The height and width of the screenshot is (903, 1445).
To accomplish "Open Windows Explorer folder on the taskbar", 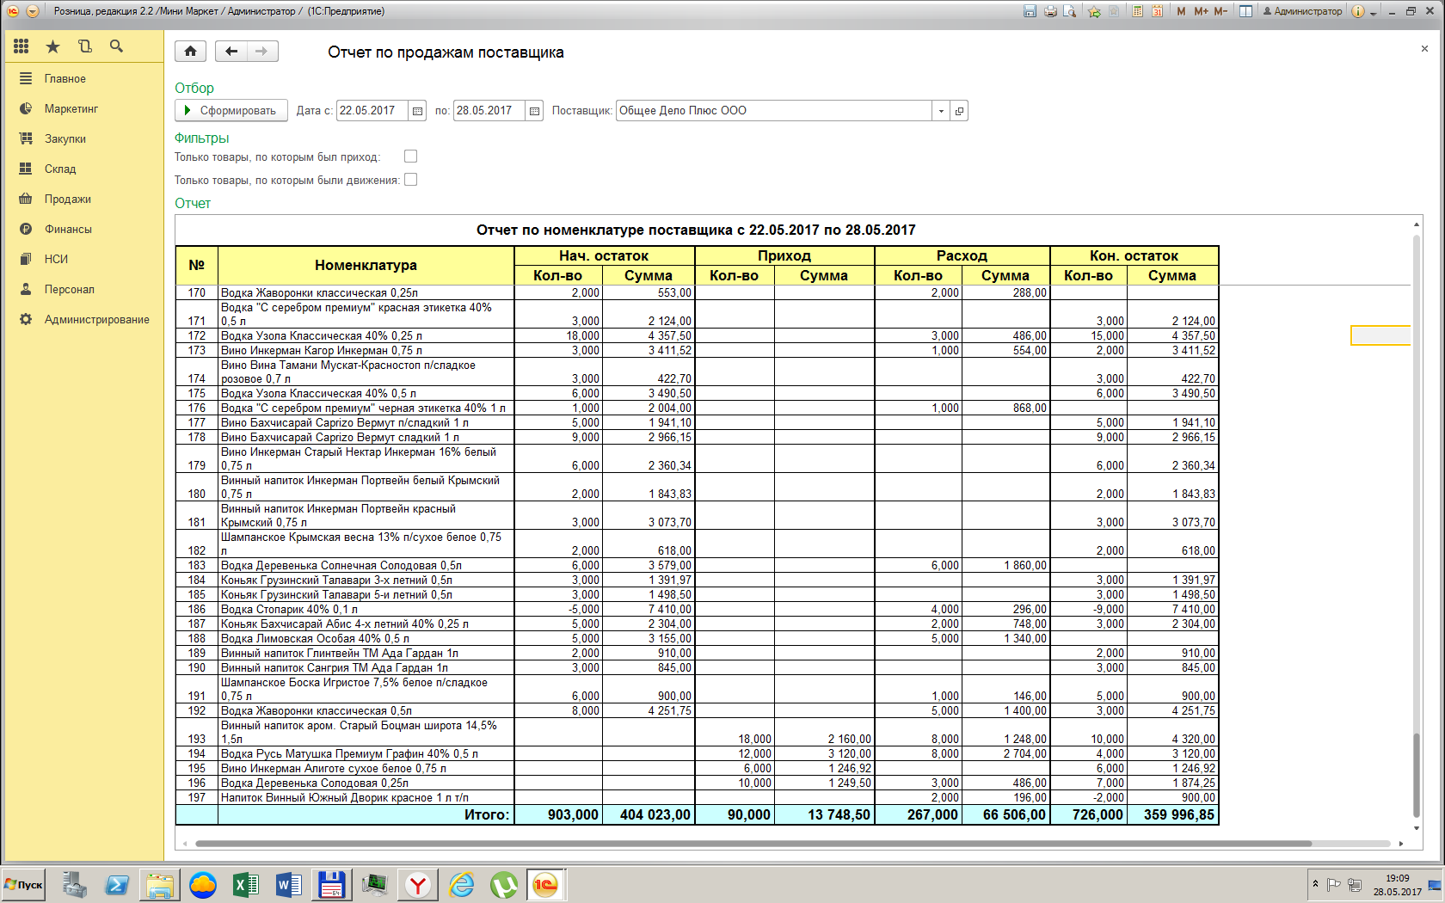I will tap(160, 885).
